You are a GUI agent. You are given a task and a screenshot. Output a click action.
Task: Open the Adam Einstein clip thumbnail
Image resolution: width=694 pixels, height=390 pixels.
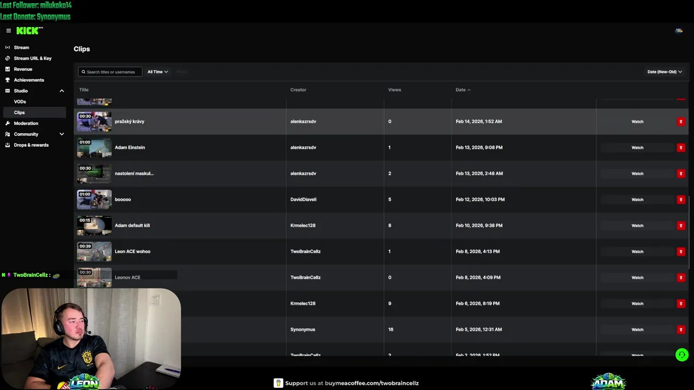94,148
